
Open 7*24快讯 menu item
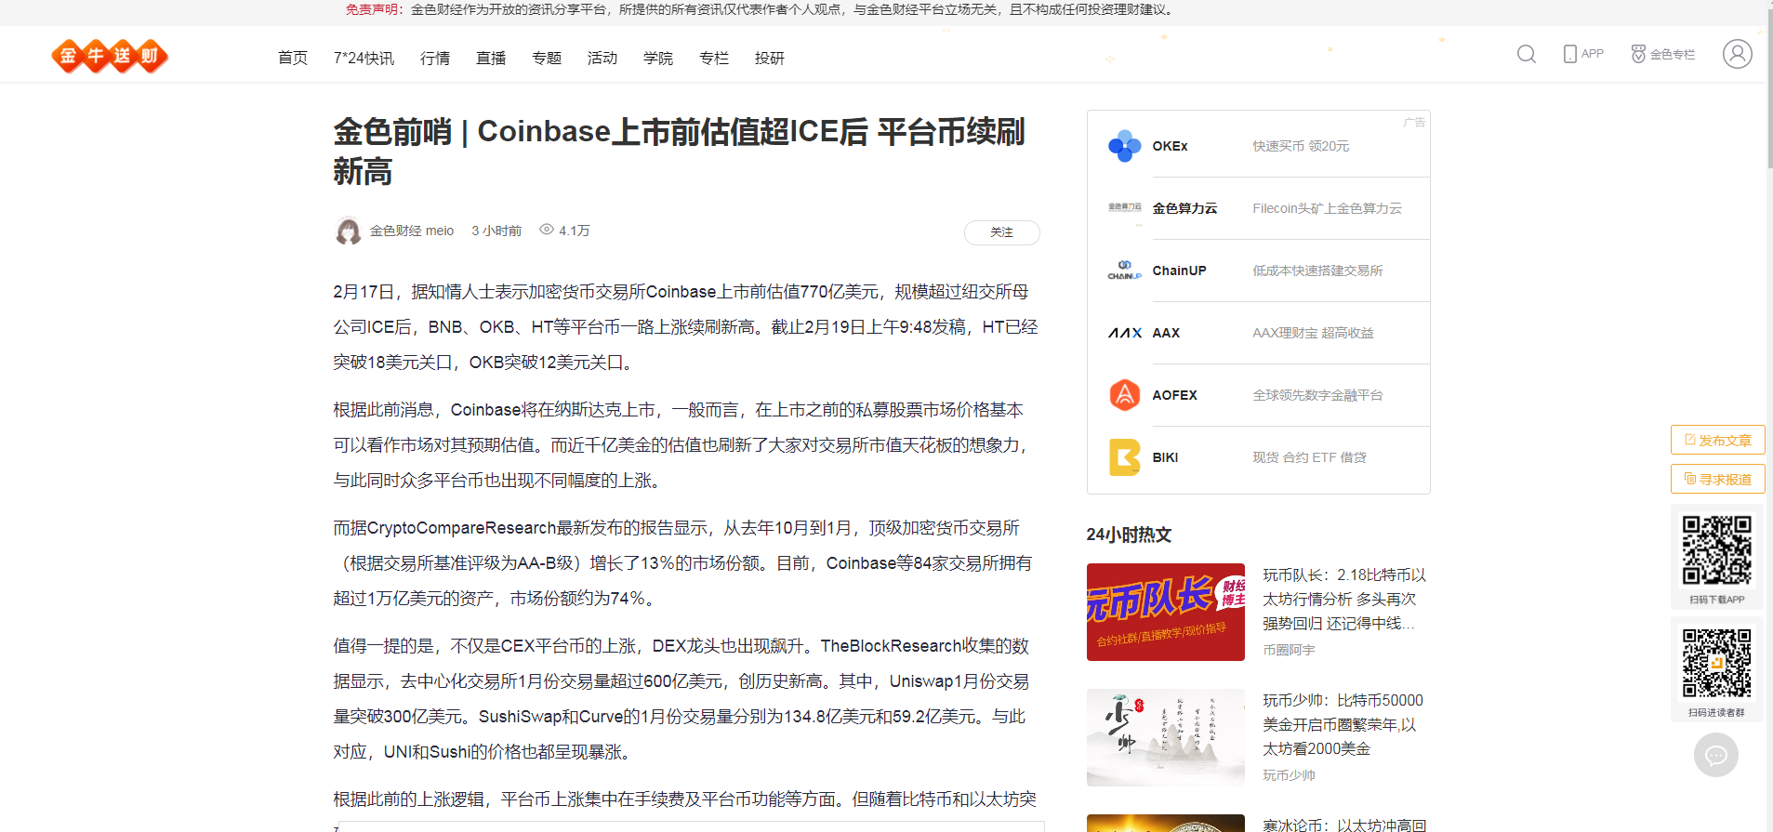click(x=364, y=58)
